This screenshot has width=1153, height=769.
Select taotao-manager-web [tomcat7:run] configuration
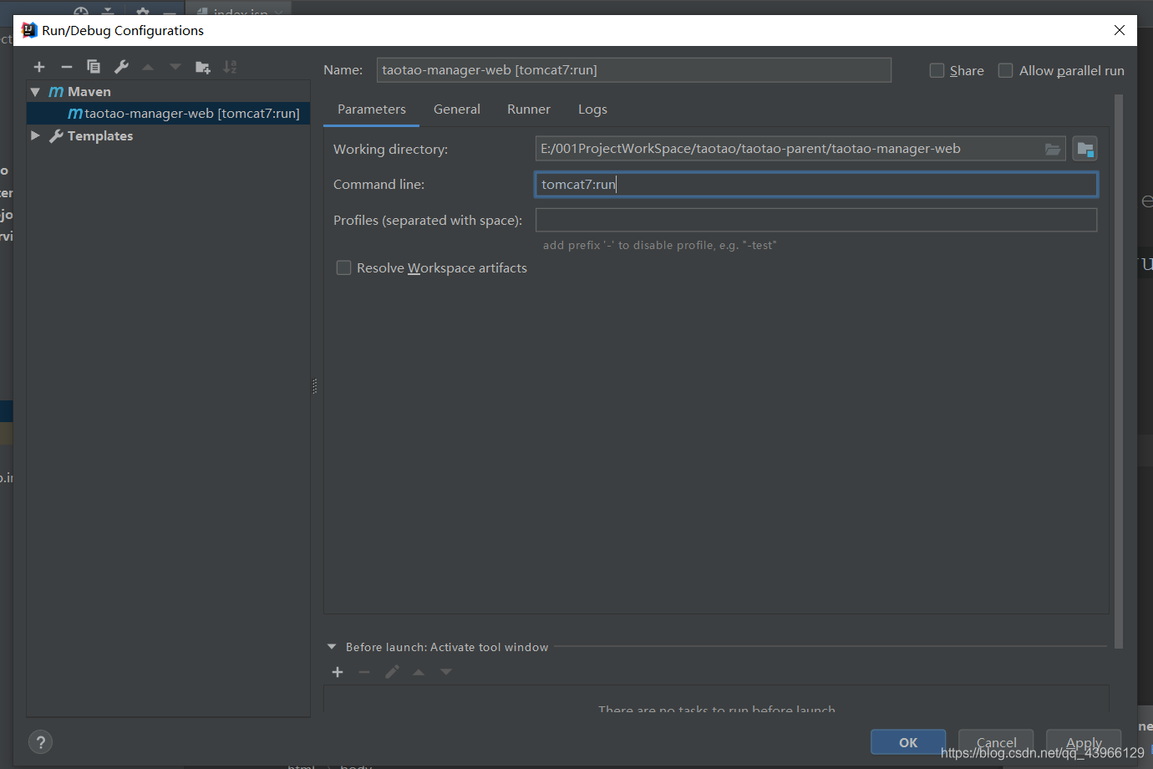[x=169, y=113]
